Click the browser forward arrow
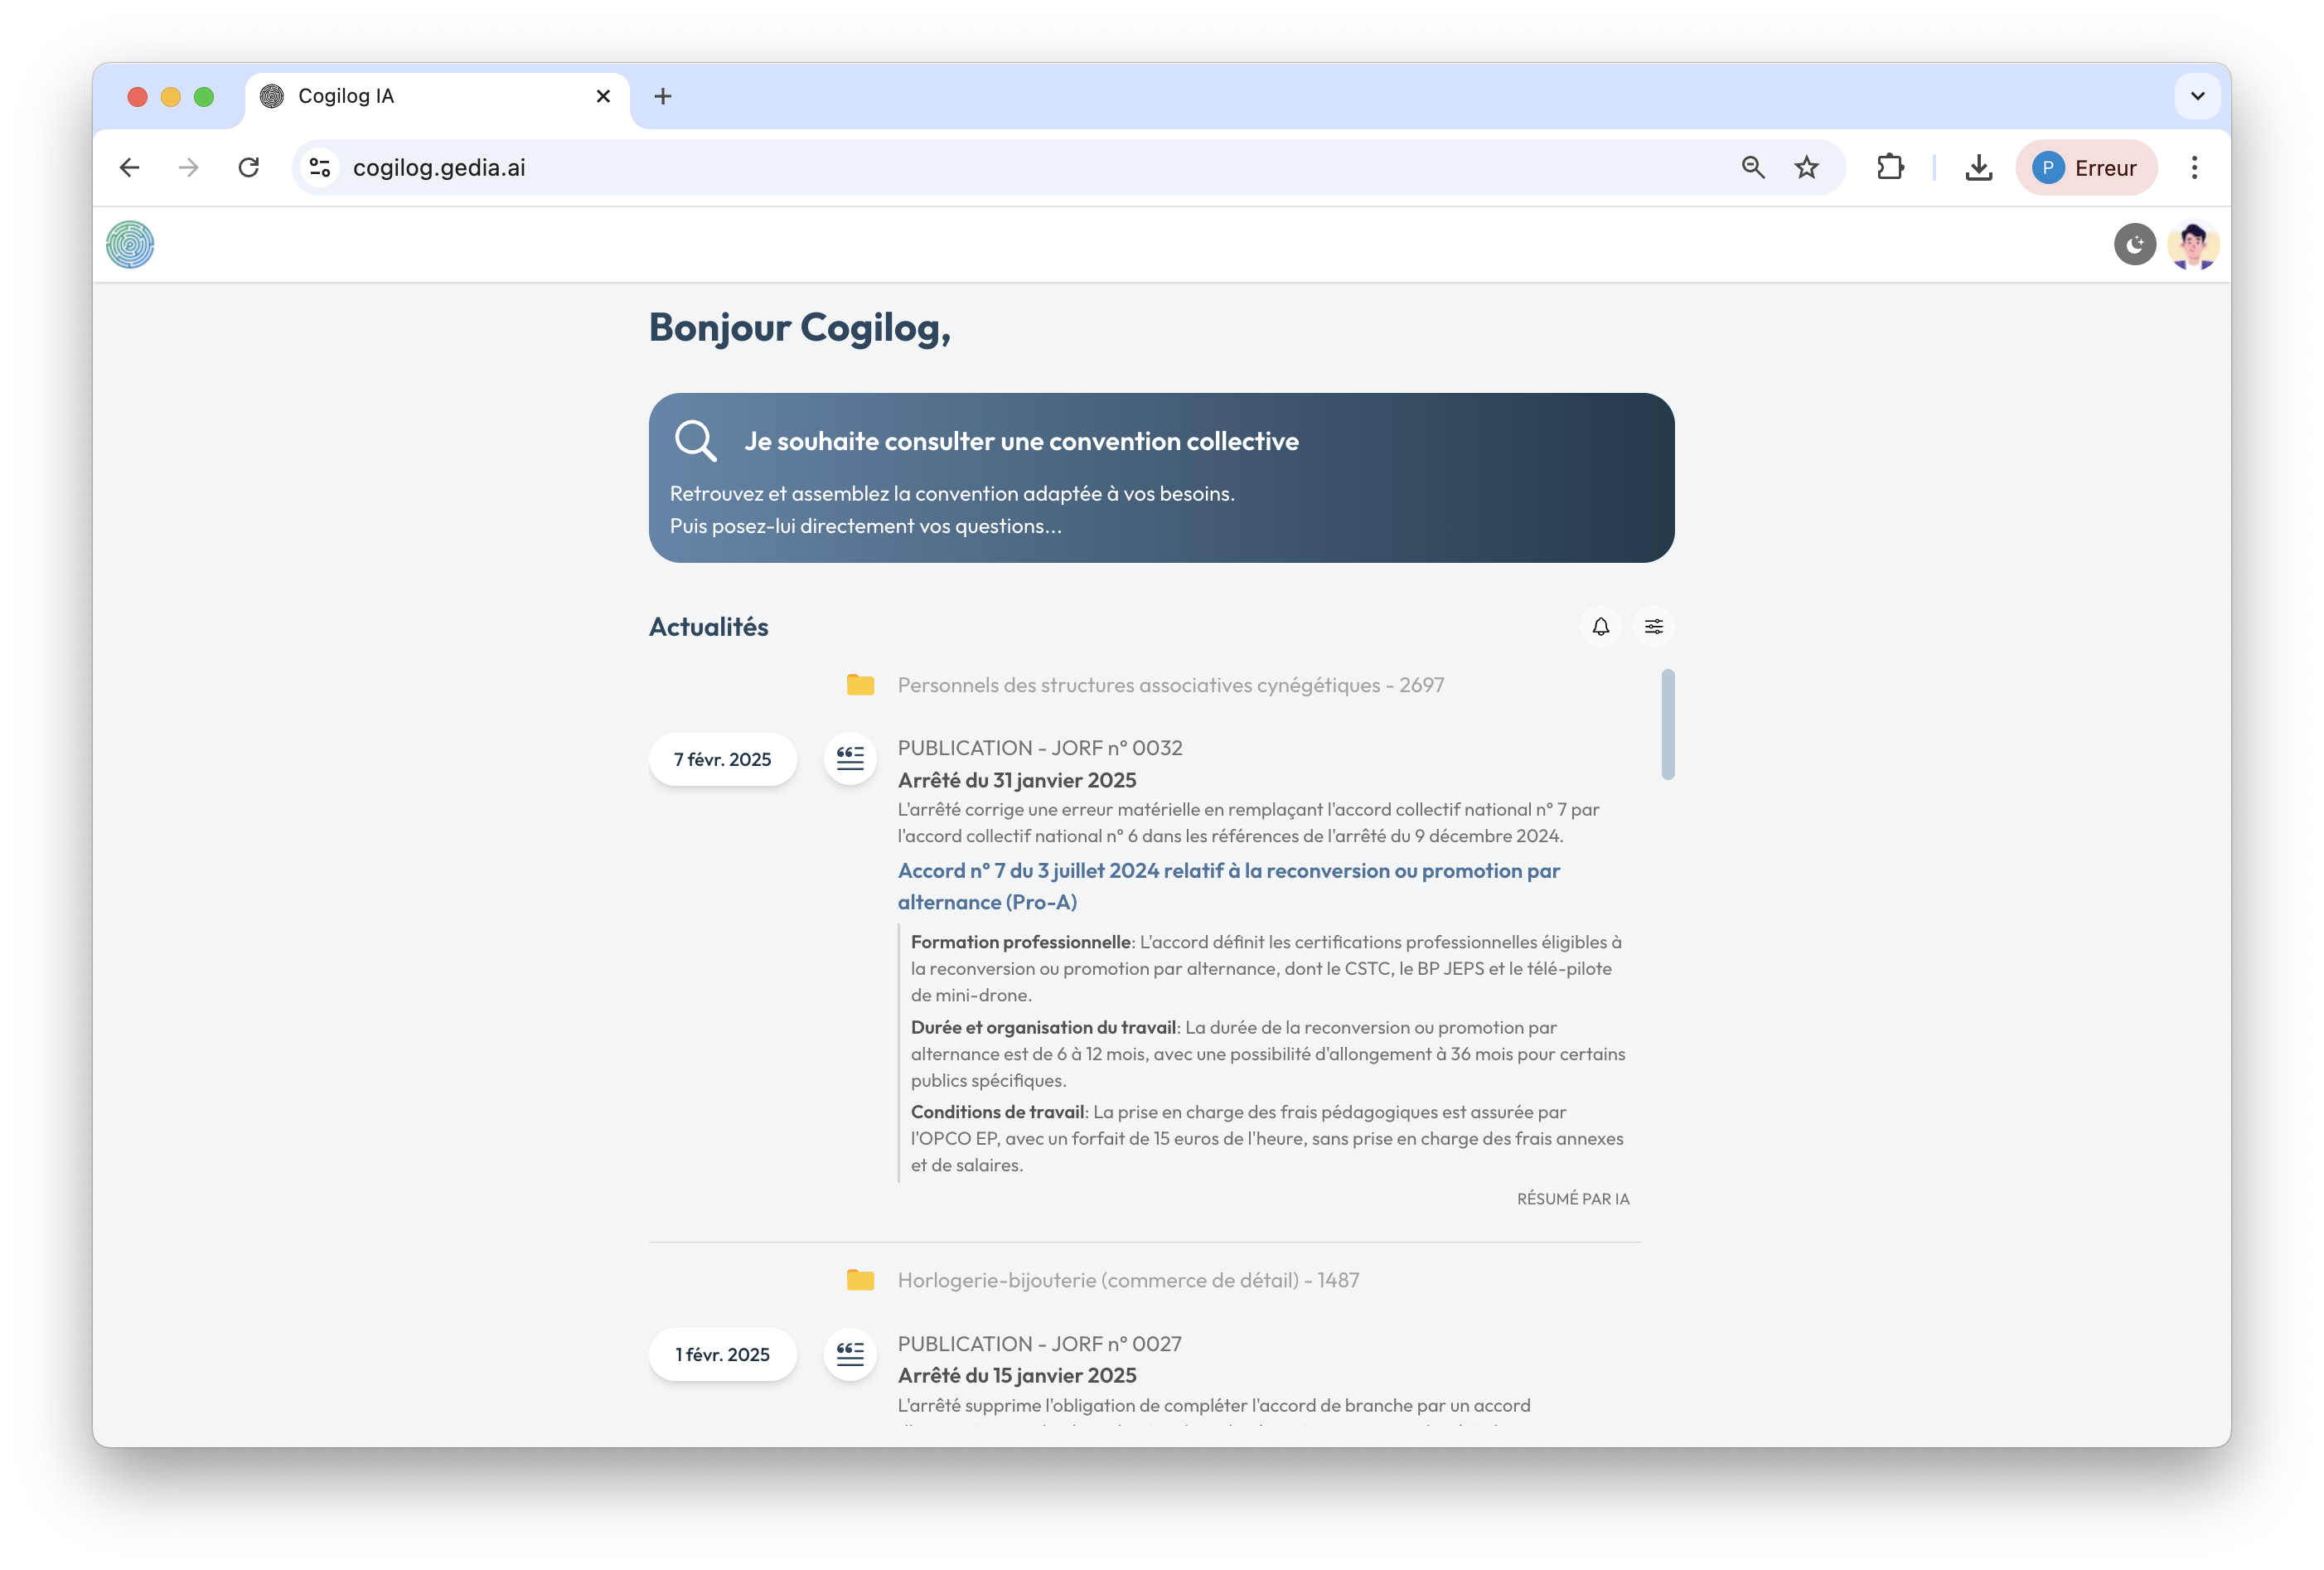Image resolution: width=2324 pixels, height=1570 pixels. (x=189, y=168)
